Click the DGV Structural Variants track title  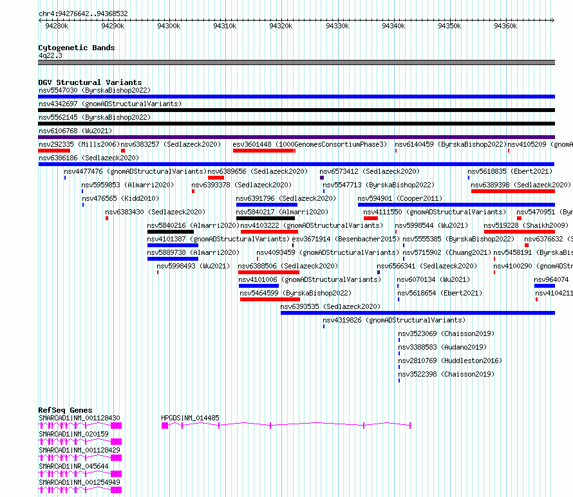90,82
